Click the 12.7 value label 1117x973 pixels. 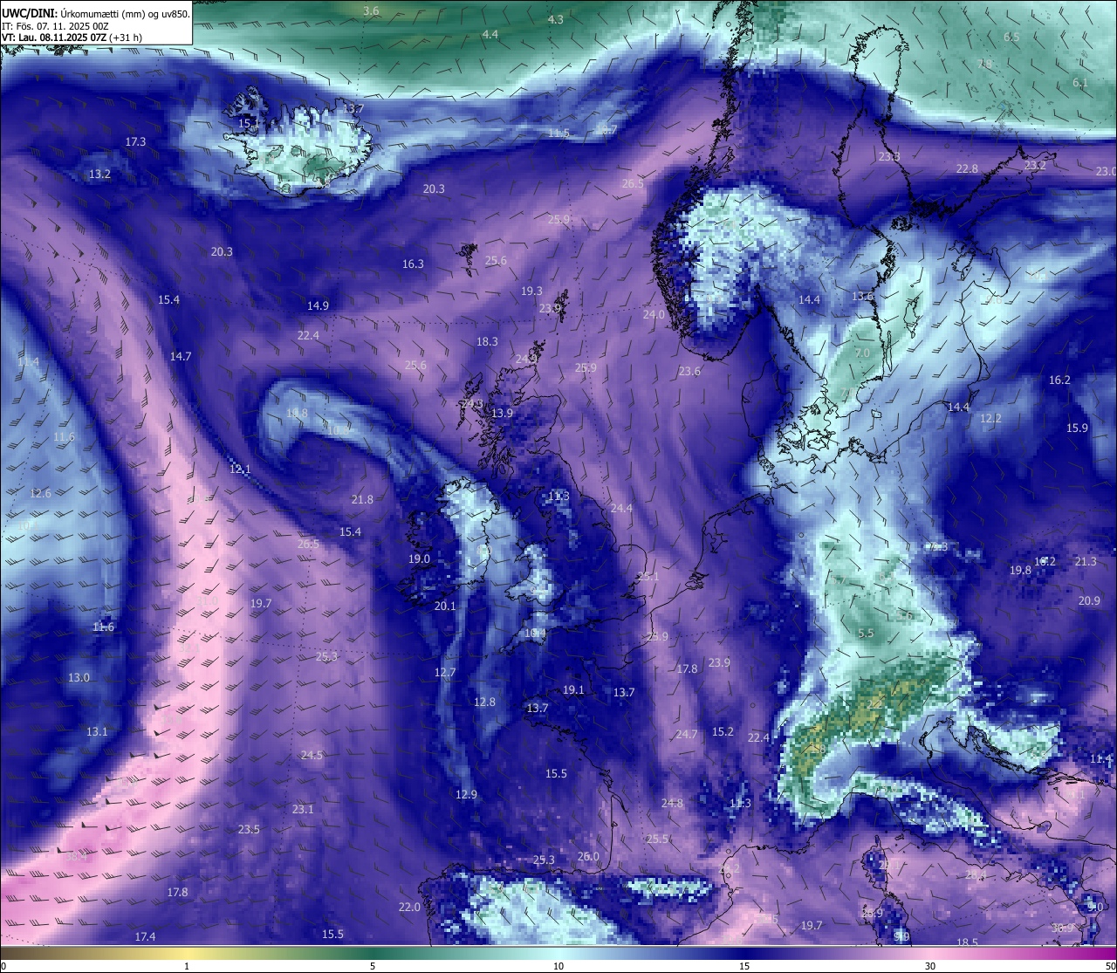tap(445, 673)
